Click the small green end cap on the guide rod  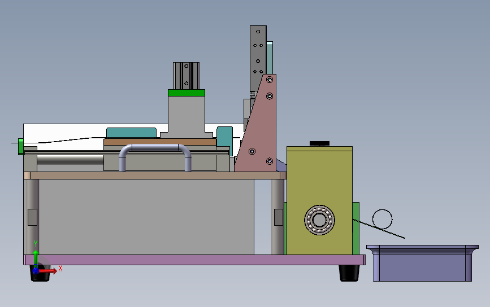[20, 146]
